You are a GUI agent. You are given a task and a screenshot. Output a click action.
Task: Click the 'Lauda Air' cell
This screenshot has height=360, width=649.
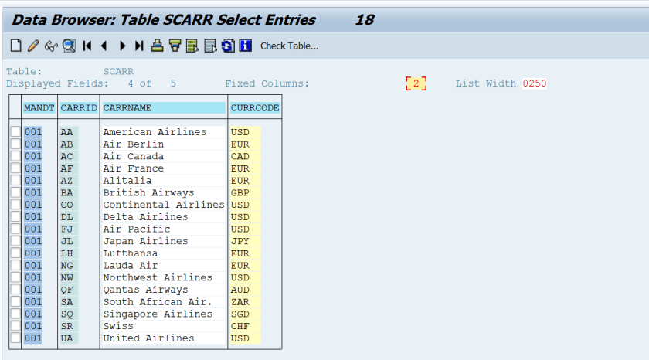point(164,265)
